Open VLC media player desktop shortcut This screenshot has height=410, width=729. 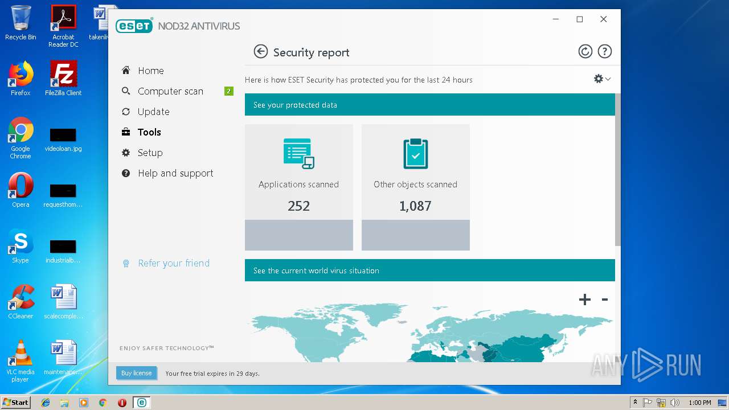pos(21,361)
